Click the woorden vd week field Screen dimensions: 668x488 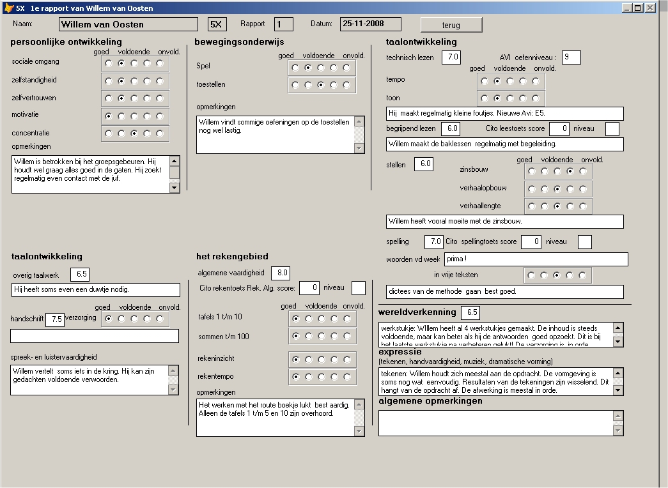pos(536,259)
